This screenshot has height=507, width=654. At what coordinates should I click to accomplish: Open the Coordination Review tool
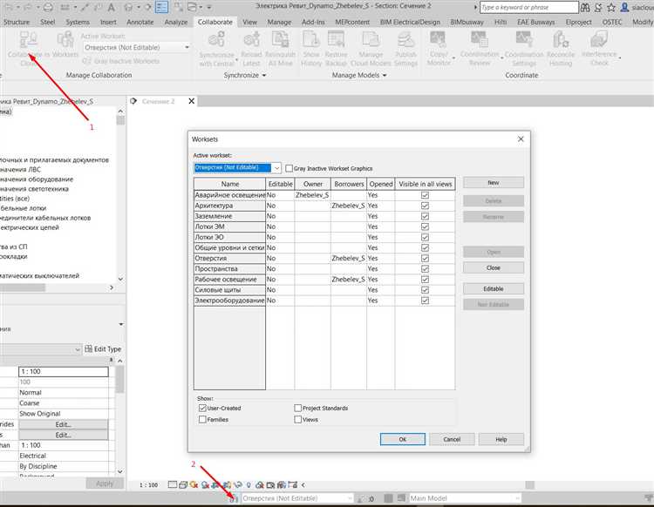click(480, 49)
